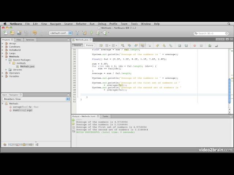Open the Apple menu
The width and height of the screenshot is (234, 175).
[x=5, y=24]
